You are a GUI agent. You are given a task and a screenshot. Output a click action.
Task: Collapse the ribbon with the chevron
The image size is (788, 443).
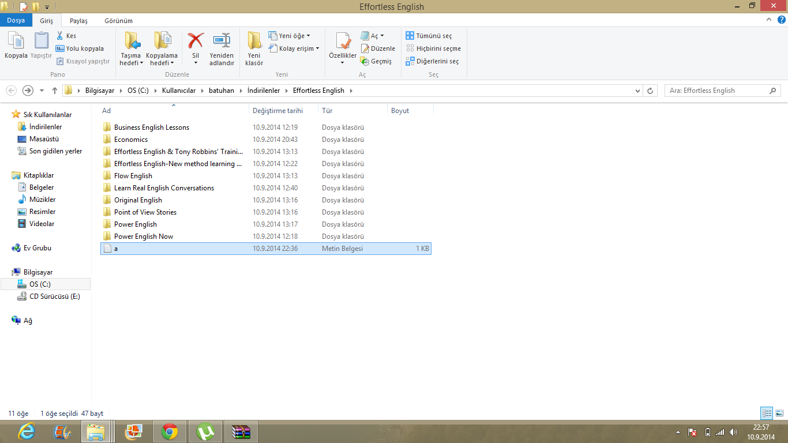tap(769, 20)
